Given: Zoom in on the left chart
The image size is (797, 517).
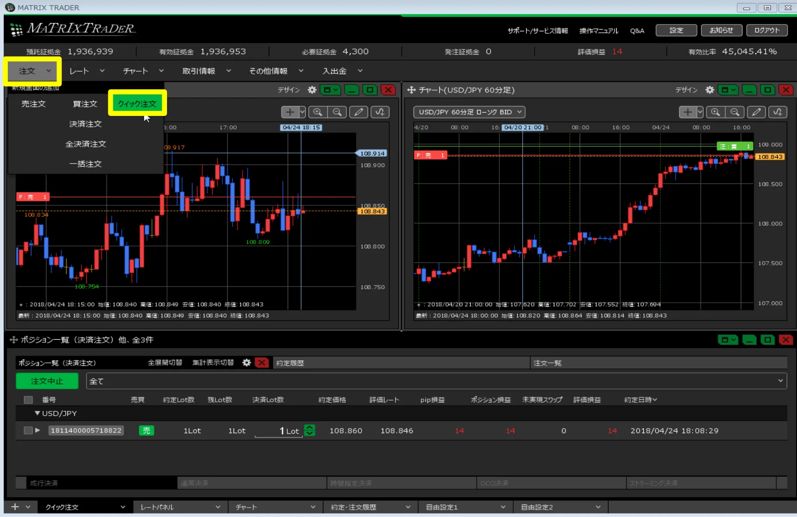Looking at the screenshot, I should [x=318, y=112].
